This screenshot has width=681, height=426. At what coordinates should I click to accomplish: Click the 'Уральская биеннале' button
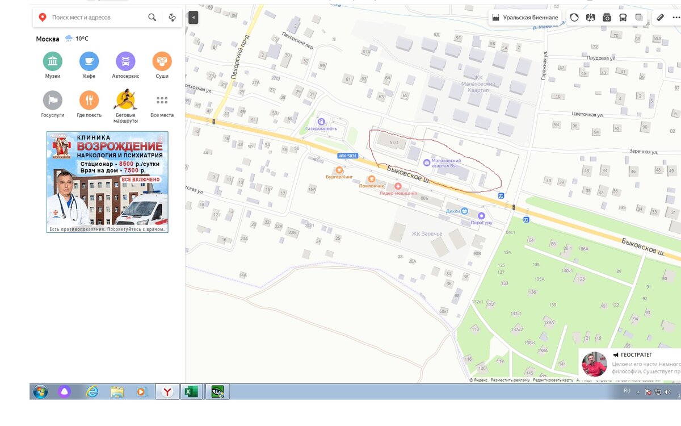[525, 18]
